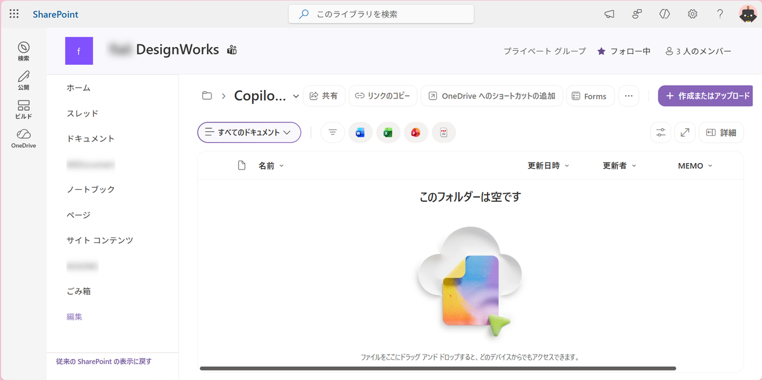Open the 名前 column dropdown
The height and width of the screenshot is (380, 762).
pyautogui.click(x=271, y=166)
